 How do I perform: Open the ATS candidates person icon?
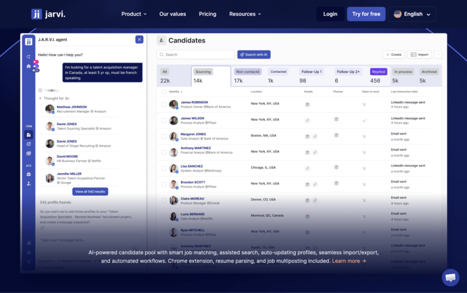pos(29,184)
